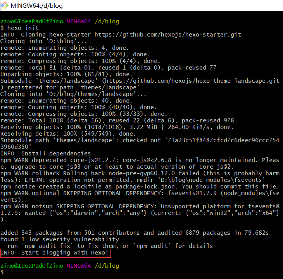Click 'npm notice created a lockfile' line
This screenshot has height=279, width=283.
(139, 187)
